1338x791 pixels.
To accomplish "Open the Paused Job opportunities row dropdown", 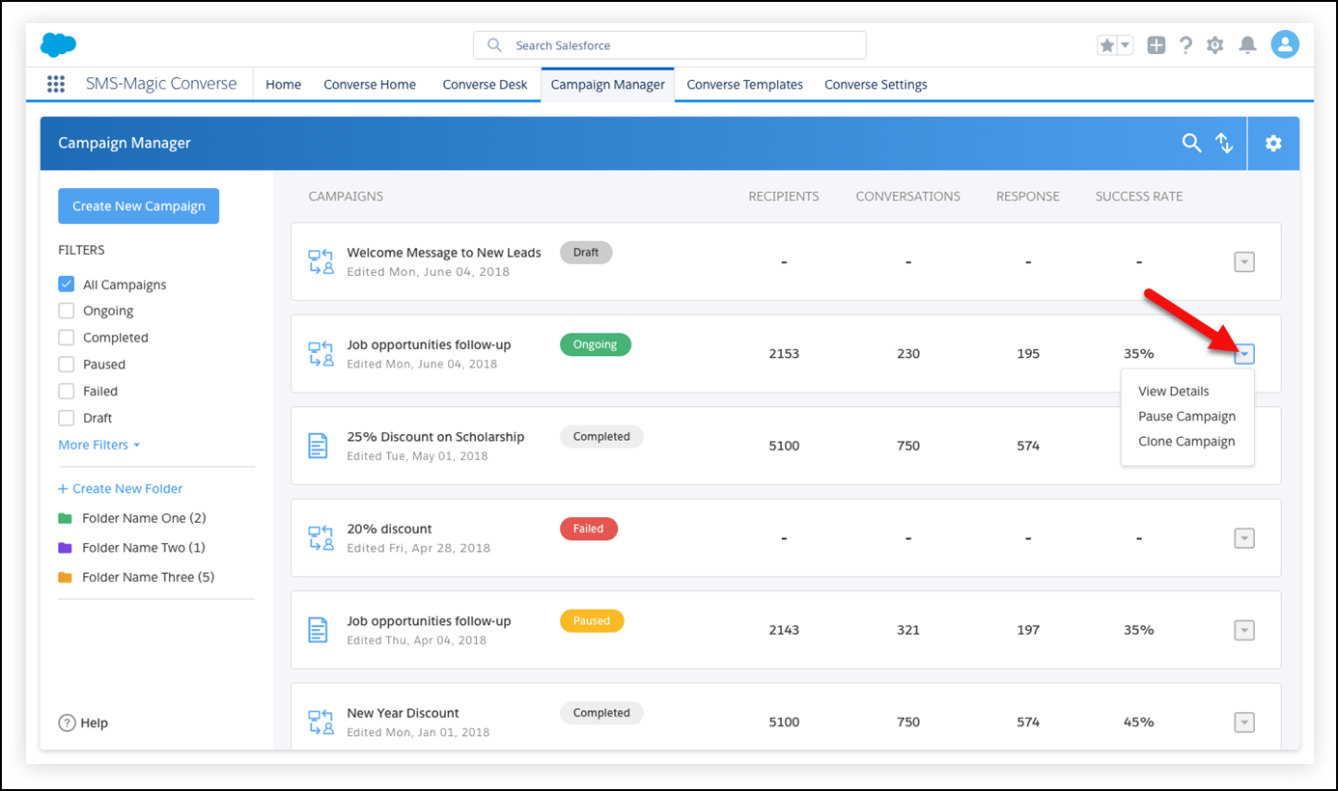I will pyautogui.click(x=1244, y=630).
